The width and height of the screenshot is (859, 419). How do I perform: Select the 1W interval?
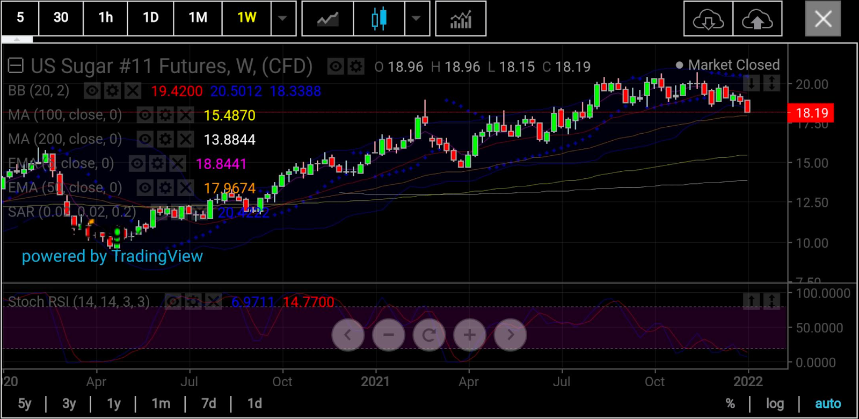click(x=247, y=18)
